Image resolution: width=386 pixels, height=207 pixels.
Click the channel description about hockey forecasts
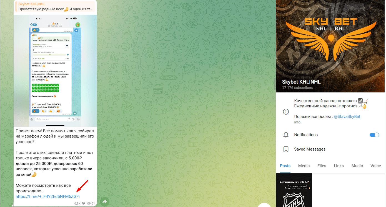coord(332,103)
